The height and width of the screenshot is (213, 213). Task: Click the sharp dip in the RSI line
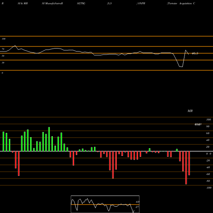coord(181,66)
